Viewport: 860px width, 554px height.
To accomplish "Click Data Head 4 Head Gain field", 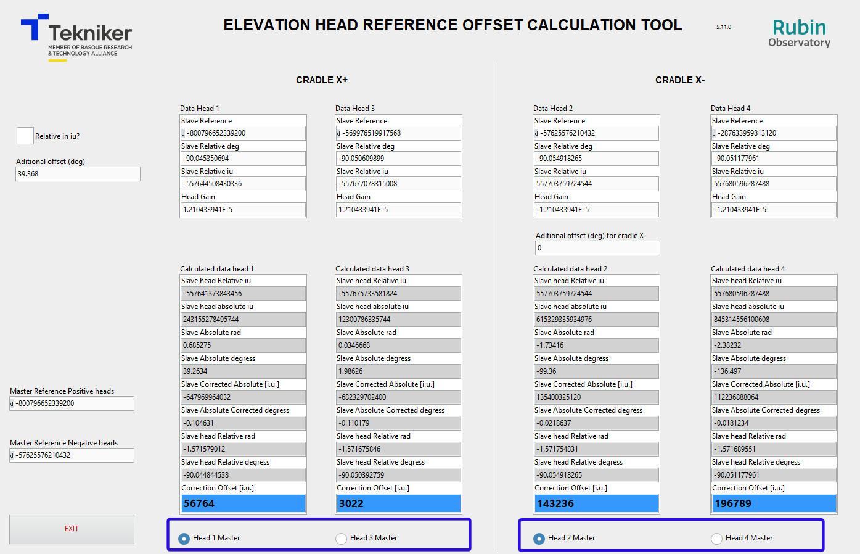I will [x=774, y=210].
